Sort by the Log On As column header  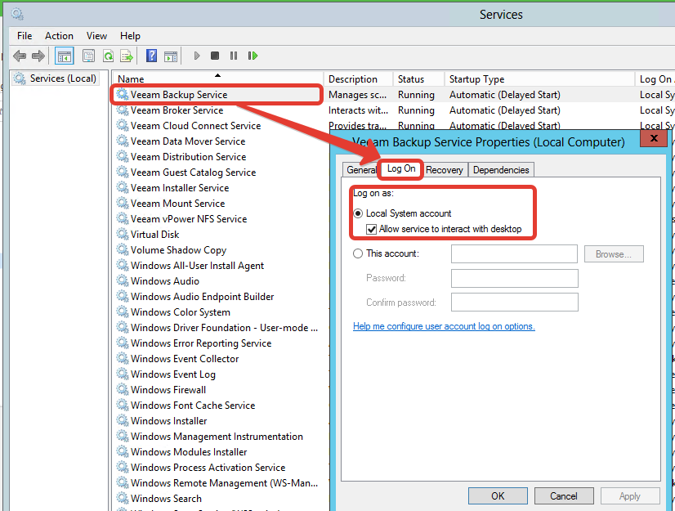[x=655, y=78]
